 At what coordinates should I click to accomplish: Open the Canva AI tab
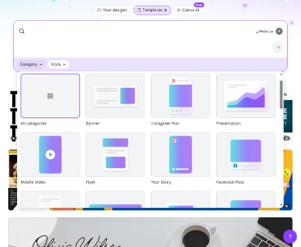click(188, 10)
